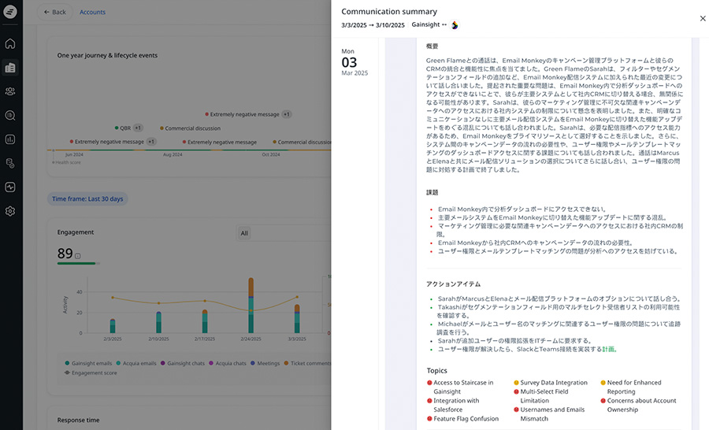Image resolution: width=709 pixels, height=430 pixels.
Task: Click the Mon 03 Mar 2025 date entry
Action: point(354,62)
